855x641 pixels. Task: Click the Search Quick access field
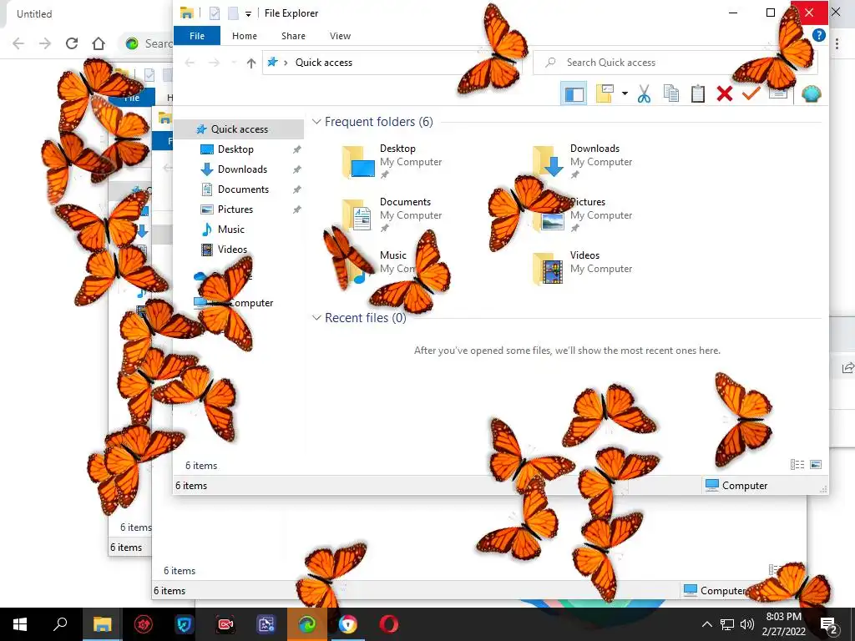click(x=675, y=63)
